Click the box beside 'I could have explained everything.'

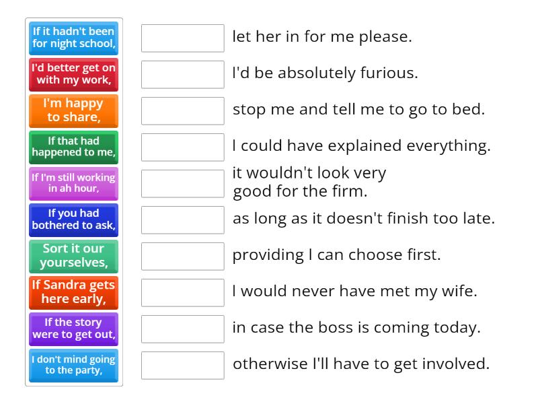182,147
